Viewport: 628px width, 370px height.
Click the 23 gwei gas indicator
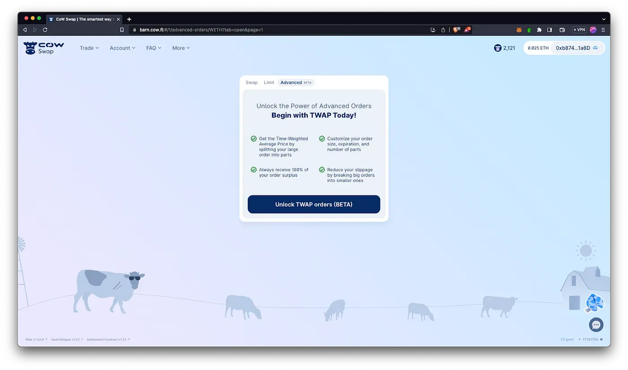tap(567, 340)
